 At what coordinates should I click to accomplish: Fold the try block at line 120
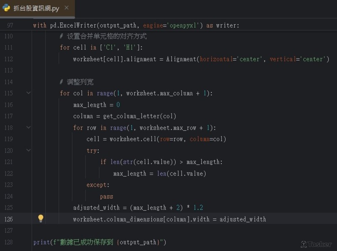29,150
